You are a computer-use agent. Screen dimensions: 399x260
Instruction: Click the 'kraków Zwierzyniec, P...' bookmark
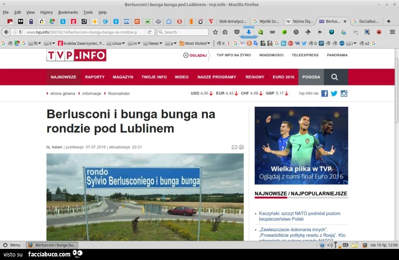[81, 43]
